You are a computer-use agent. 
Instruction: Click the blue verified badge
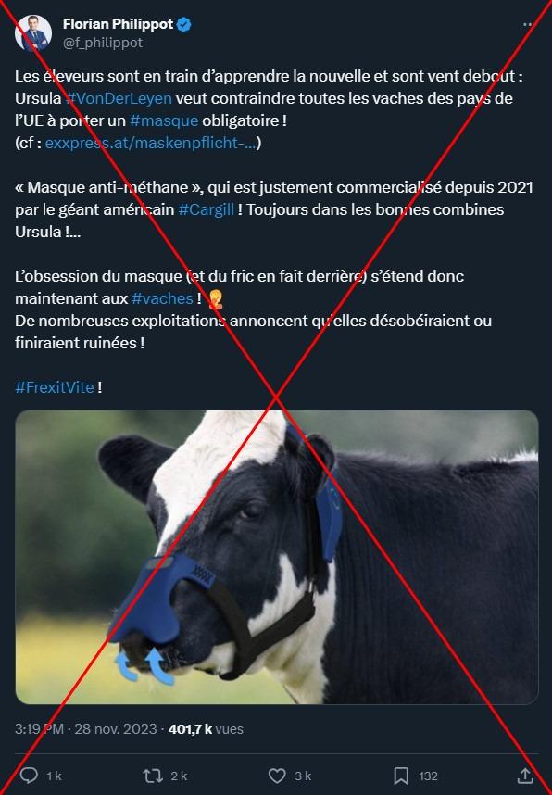[183, 24]
